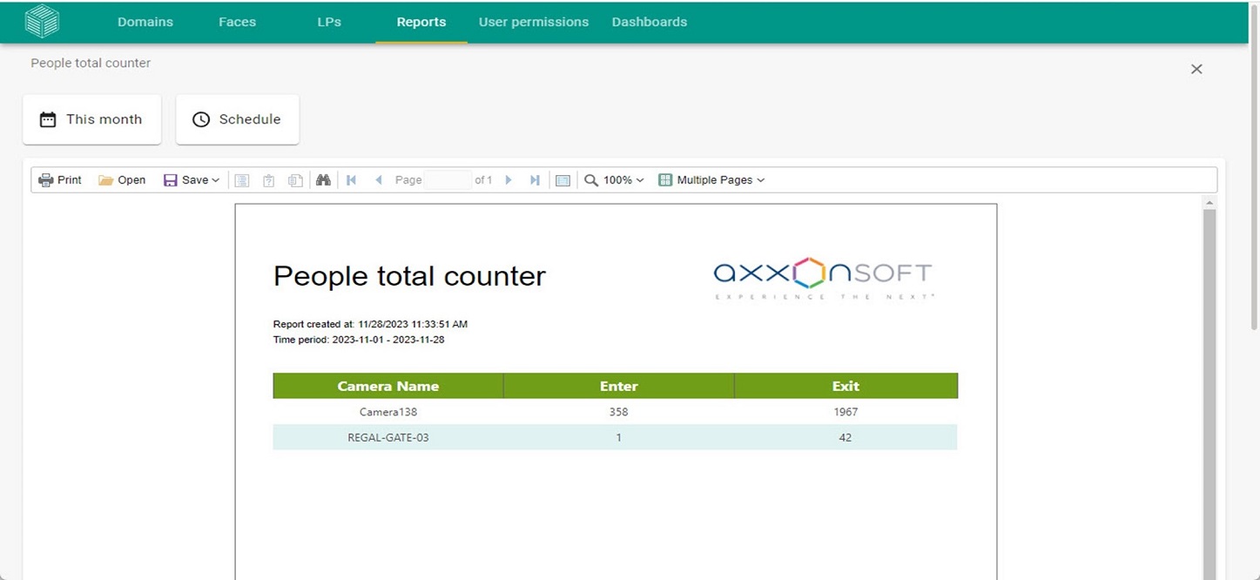The width and height of the screenshot is (1260, 580).
Task: Toggle the full screen view mode icon
Action: tap(563, 180)
